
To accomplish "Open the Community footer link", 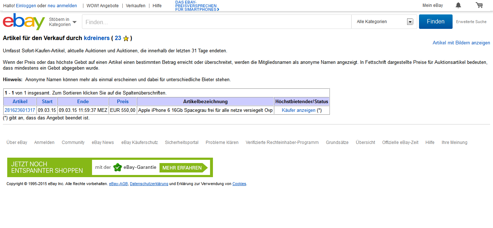I will point(73,142).
